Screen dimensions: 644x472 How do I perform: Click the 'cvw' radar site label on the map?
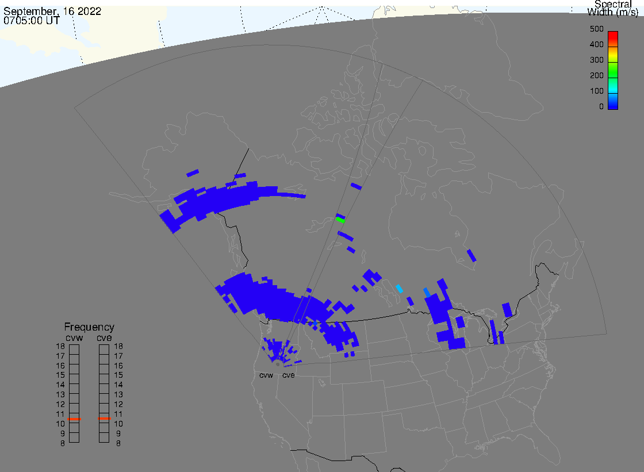tap(266, 375)
